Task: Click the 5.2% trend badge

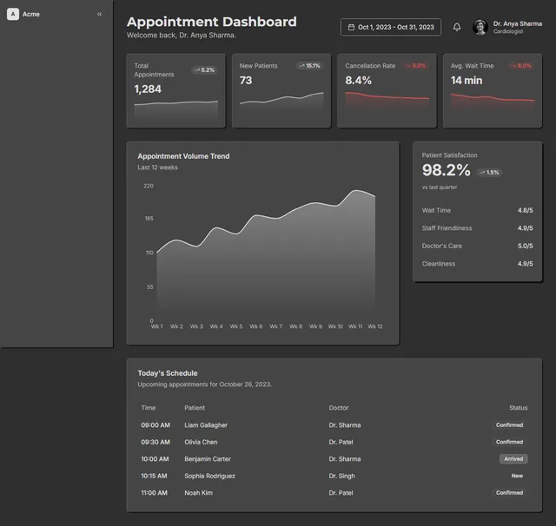Action: (x=204, y=70)
